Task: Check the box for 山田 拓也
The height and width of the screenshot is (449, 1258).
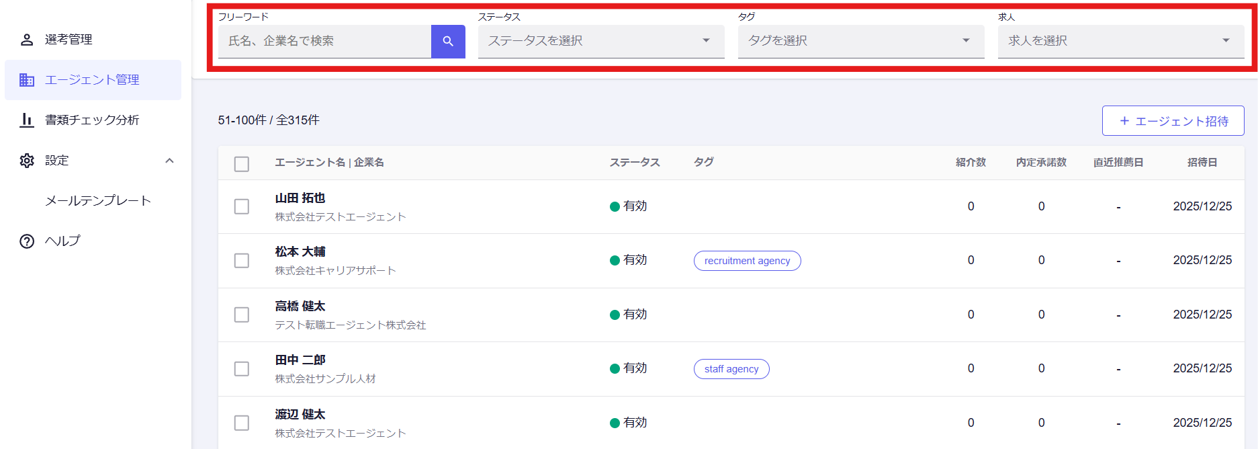Action: coord(242,206)
